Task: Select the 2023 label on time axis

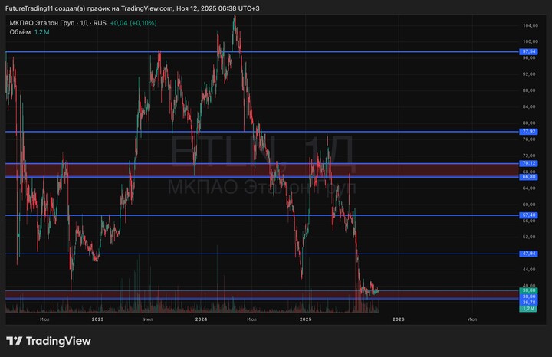Action: (x=97, y=318)
